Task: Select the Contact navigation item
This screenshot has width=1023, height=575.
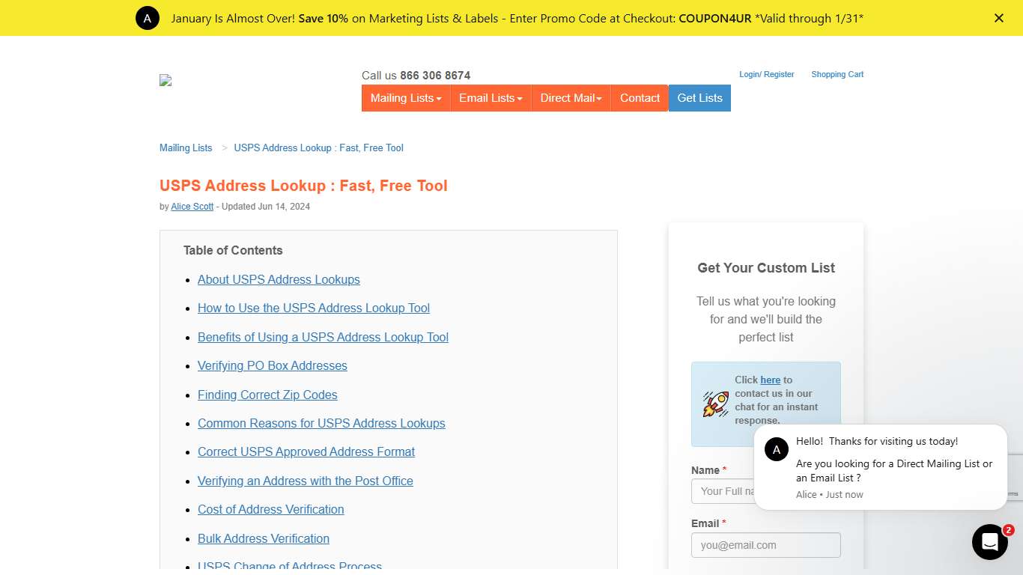Action: pyautogui.click(x=640, y=98)
